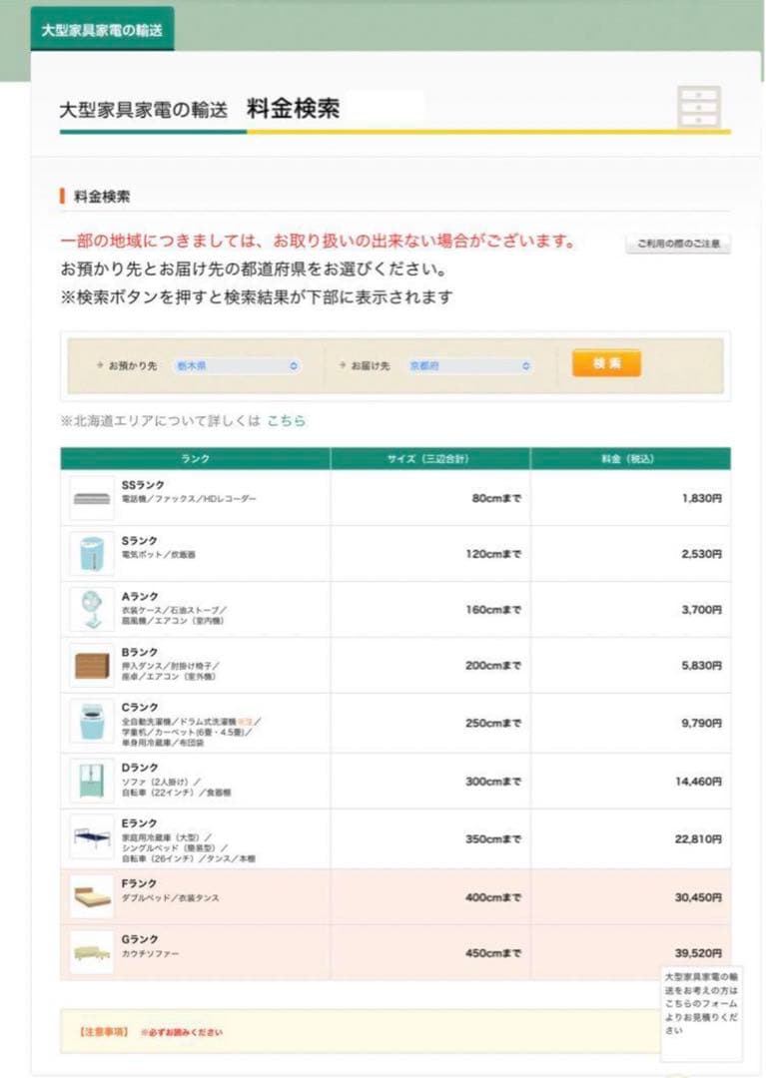The image size is (766, 1078).
Task: Select the double bed icon in Fランク row
Action: click(x=90, y=898)
